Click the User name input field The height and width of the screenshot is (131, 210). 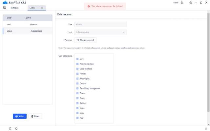[100, 24]
